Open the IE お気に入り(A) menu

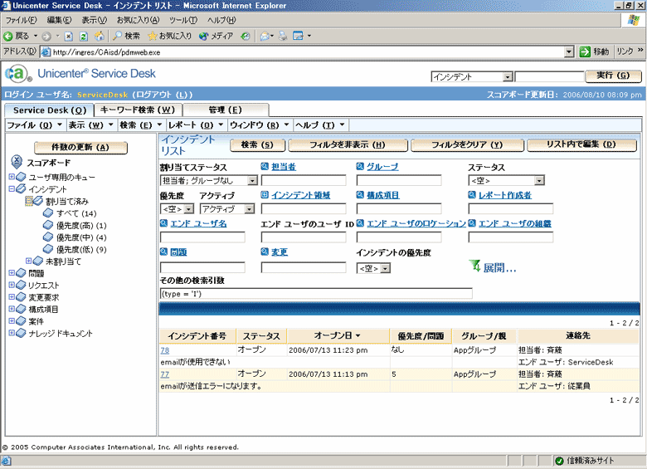138,20
